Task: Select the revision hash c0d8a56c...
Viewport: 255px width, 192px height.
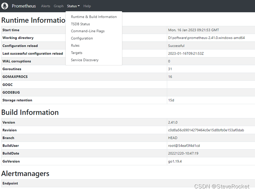Action: (206, 130)
